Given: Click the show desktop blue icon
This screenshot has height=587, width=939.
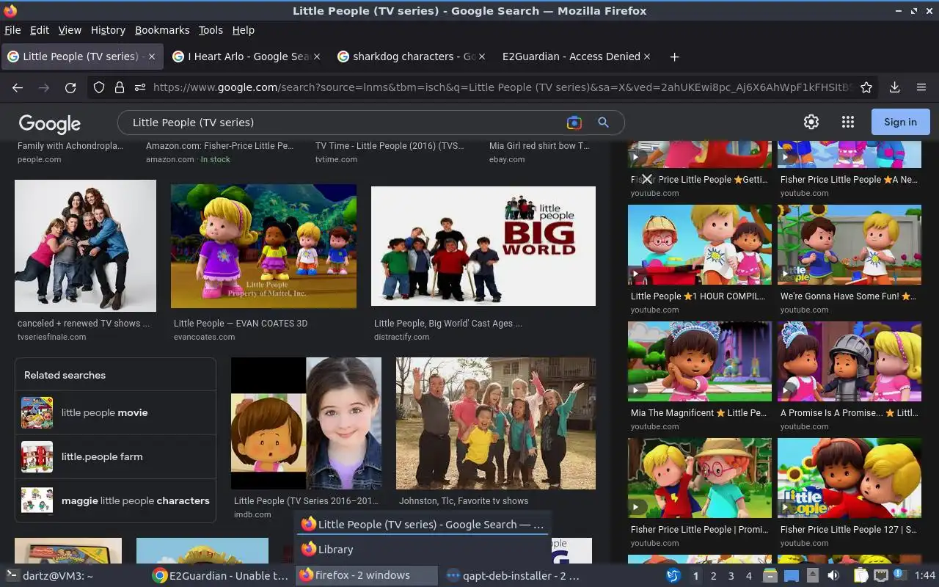Looking at the screenshot, I should (x=792, y=576).
